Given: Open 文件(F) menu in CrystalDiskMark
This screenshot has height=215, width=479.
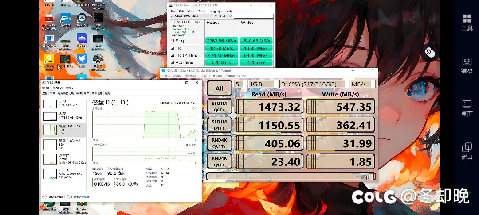Looking at the screenshot, I should tap(165, 76).
